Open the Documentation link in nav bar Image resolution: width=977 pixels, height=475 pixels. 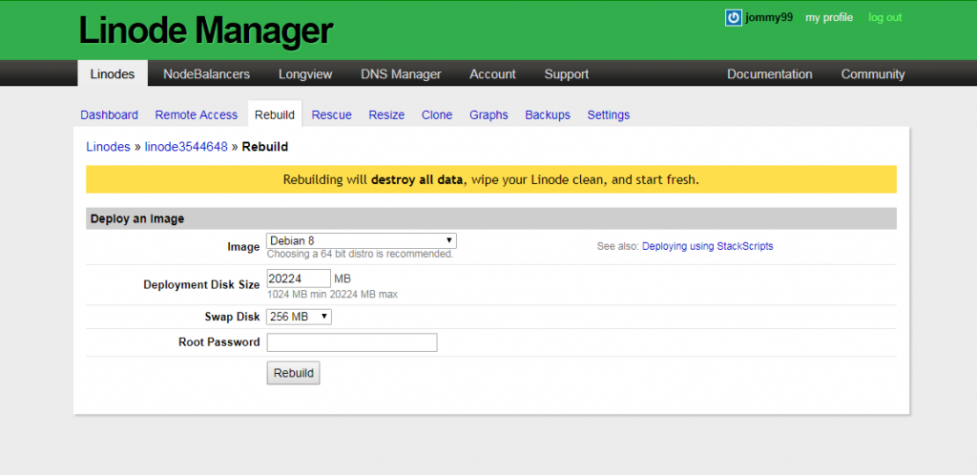770,74
